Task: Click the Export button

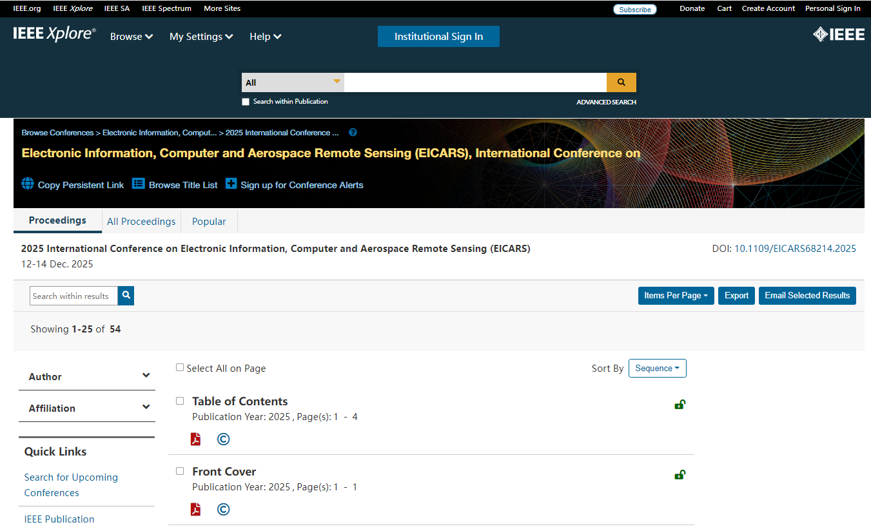Action: click(x=736, y=296)
